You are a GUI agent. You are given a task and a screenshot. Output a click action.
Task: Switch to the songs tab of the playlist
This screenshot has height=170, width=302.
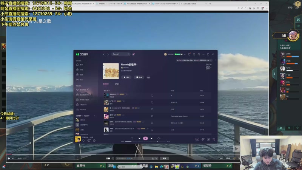106,84
